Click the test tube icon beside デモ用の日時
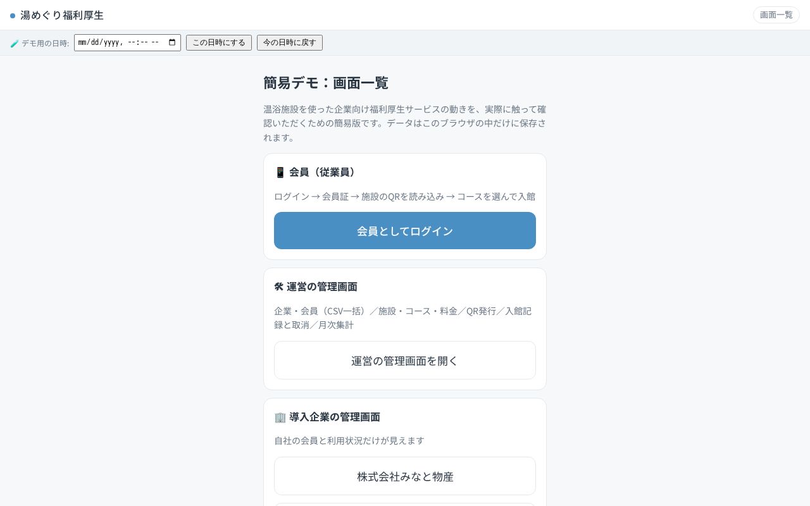Viewport: 810px width, 506px height. 15,44
